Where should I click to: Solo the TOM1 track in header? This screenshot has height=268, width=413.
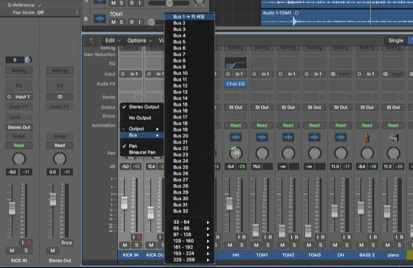pos(122,22)
